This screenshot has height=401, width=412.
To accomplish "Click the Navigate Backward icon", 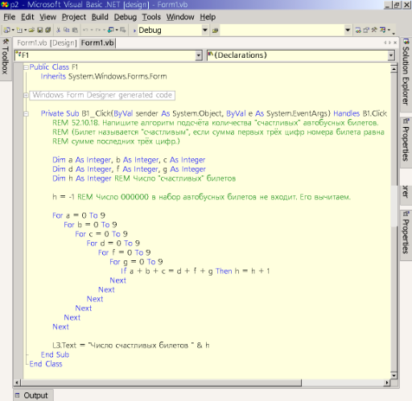I will click(x=110, y=30).
